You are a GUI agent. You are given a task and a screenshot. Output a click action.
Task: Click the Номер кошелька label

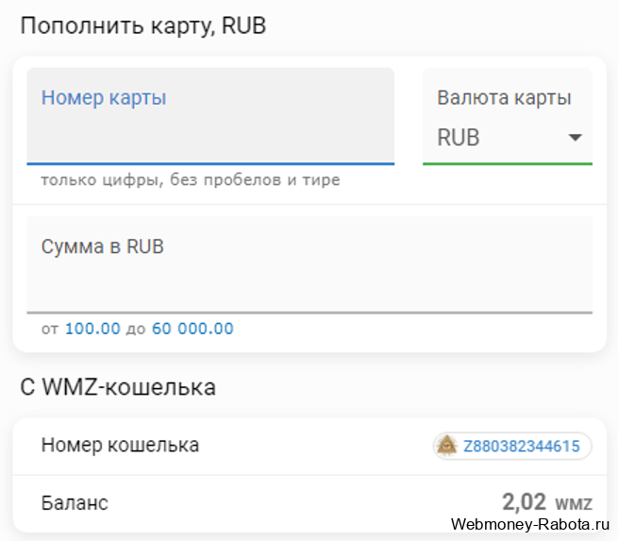point(120,446)
